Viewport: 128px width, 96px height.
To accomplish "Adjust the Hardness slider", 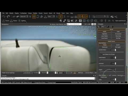I will click(112, 66).
